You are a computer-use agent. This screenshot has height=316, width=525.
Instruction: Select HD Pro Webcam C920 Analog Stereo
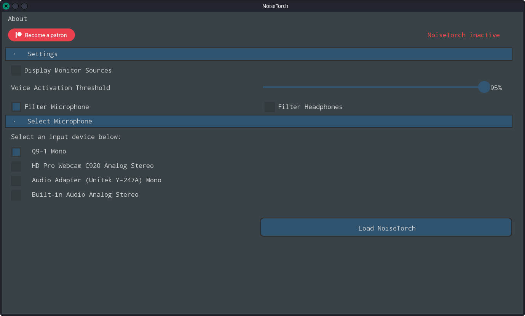click(x=16, y=166)
